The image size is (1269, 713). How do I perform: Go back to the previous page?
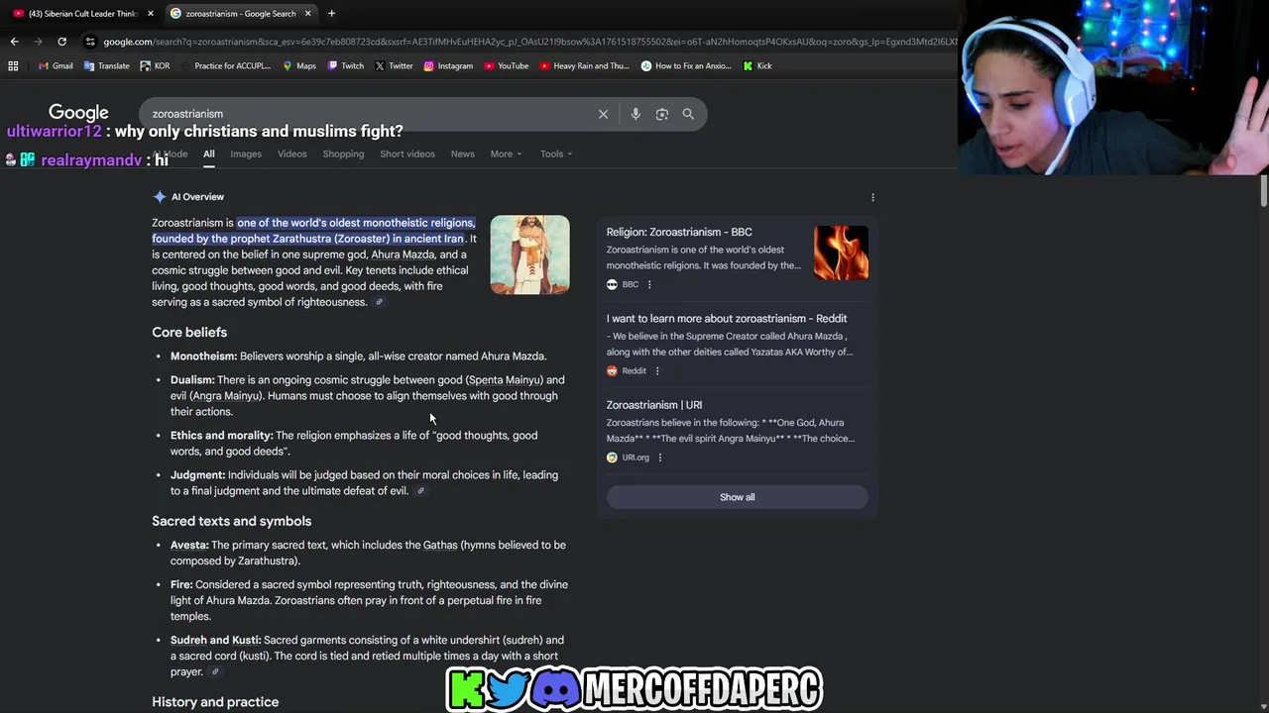coord(14,42)
